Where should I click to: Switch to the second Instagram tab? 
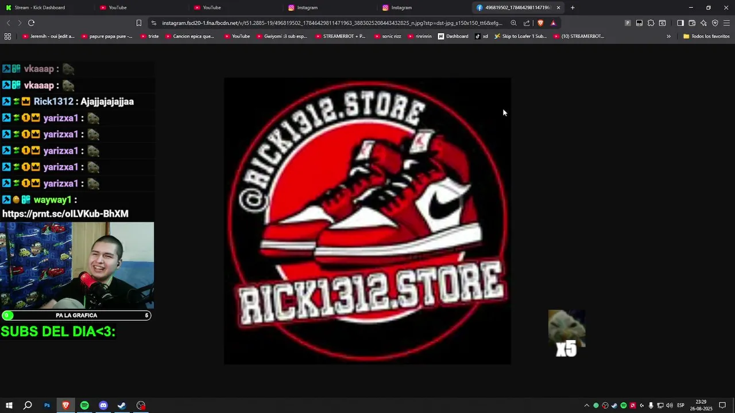coord(424,7)
